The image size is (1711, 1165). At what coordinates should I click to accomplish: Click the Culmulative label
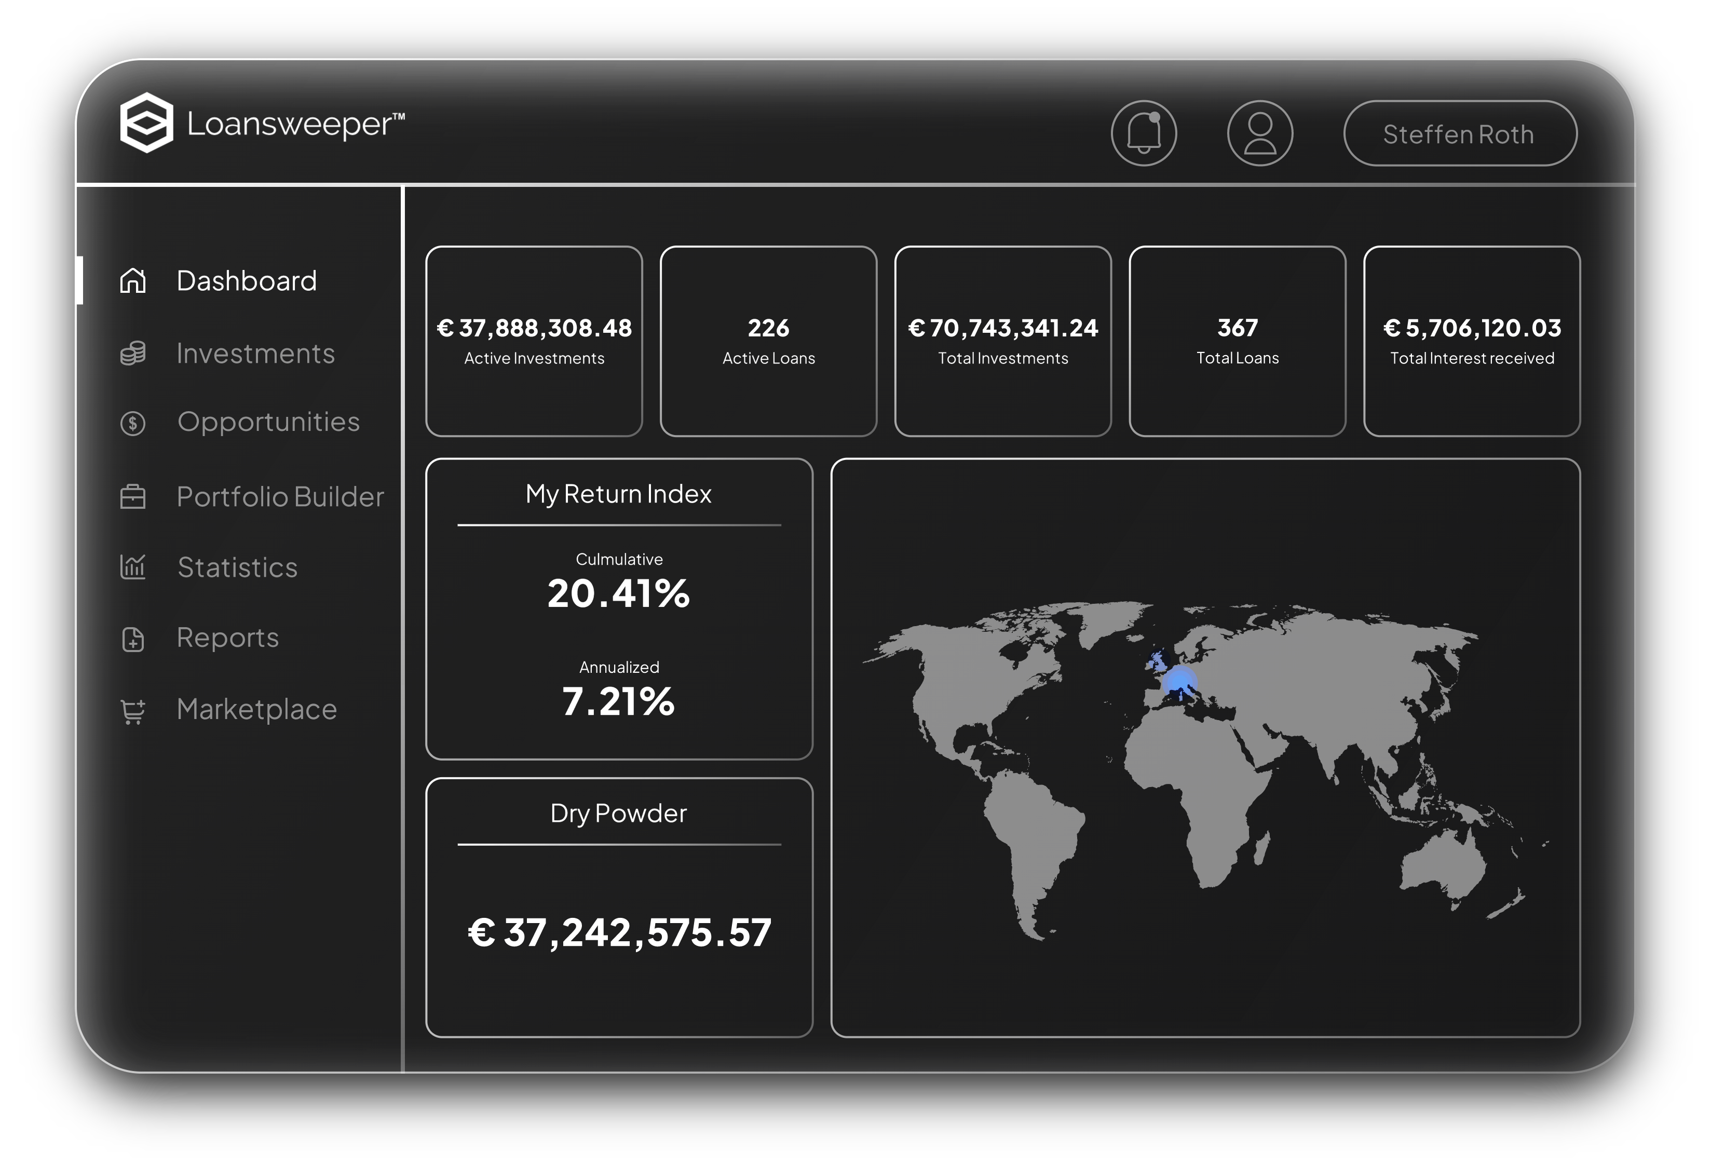[618, 560]
